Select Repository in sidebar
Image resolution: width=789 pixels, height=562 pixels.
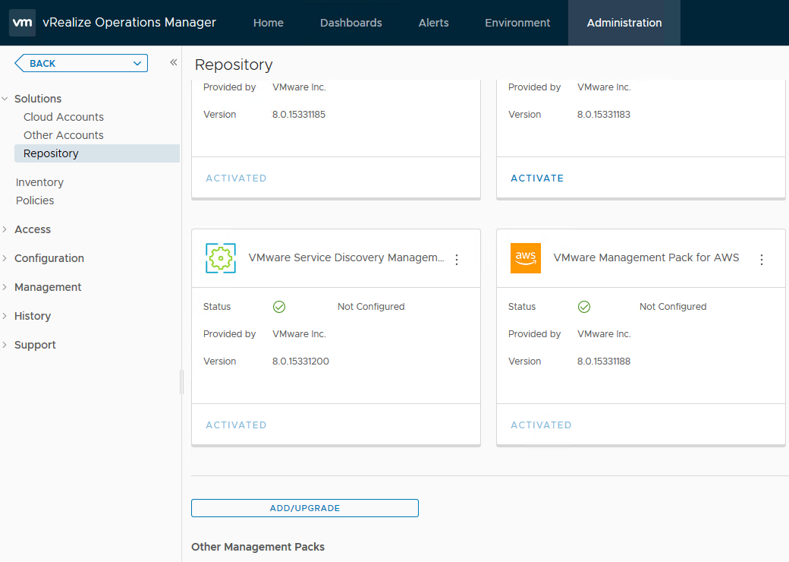(x=97, y=153)
